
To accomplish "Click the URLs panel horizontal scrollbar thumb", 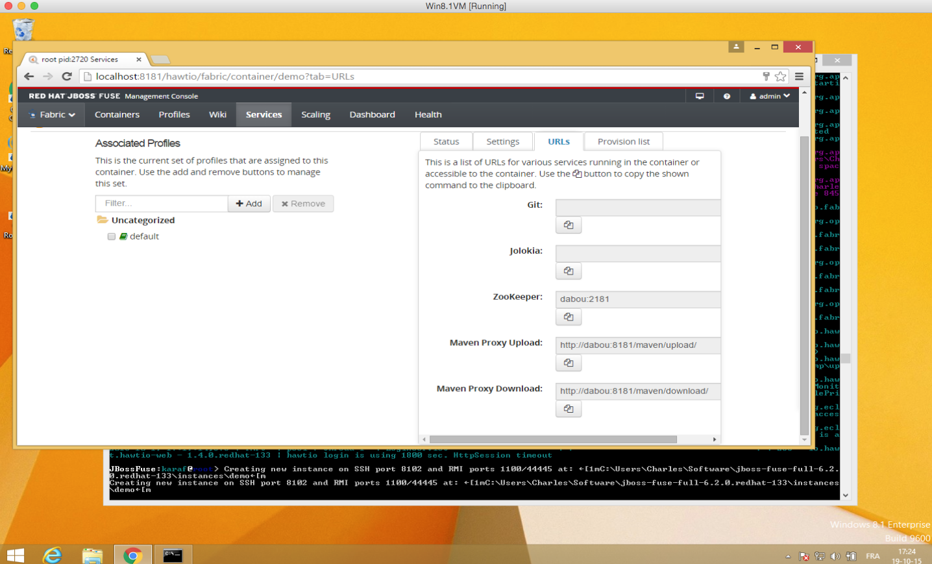I will tap(553, 439).
